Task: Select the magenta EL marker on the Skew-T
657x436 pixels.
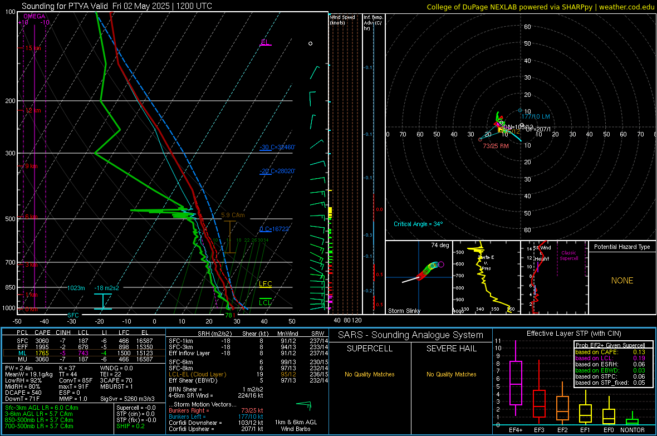Action: point(265,42)
